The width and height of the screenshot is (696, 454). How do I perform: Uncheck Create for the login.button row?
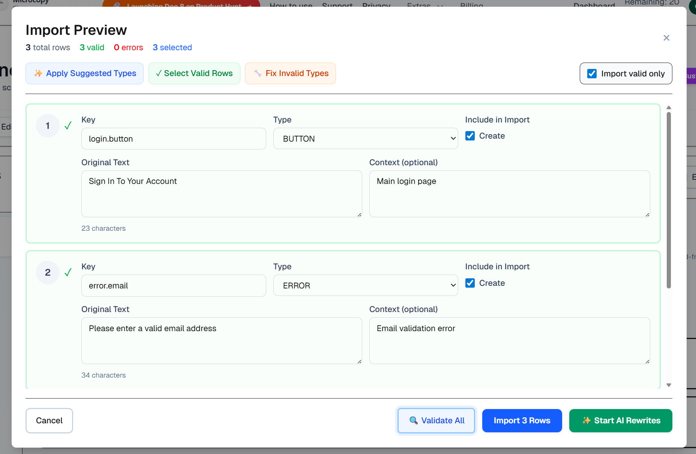pos(469,136)
